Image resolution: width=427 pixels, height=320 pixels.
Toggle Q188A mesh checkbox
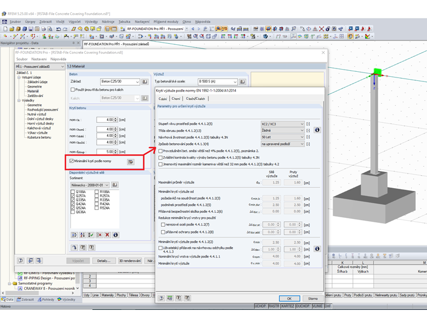tap(72, 192)
